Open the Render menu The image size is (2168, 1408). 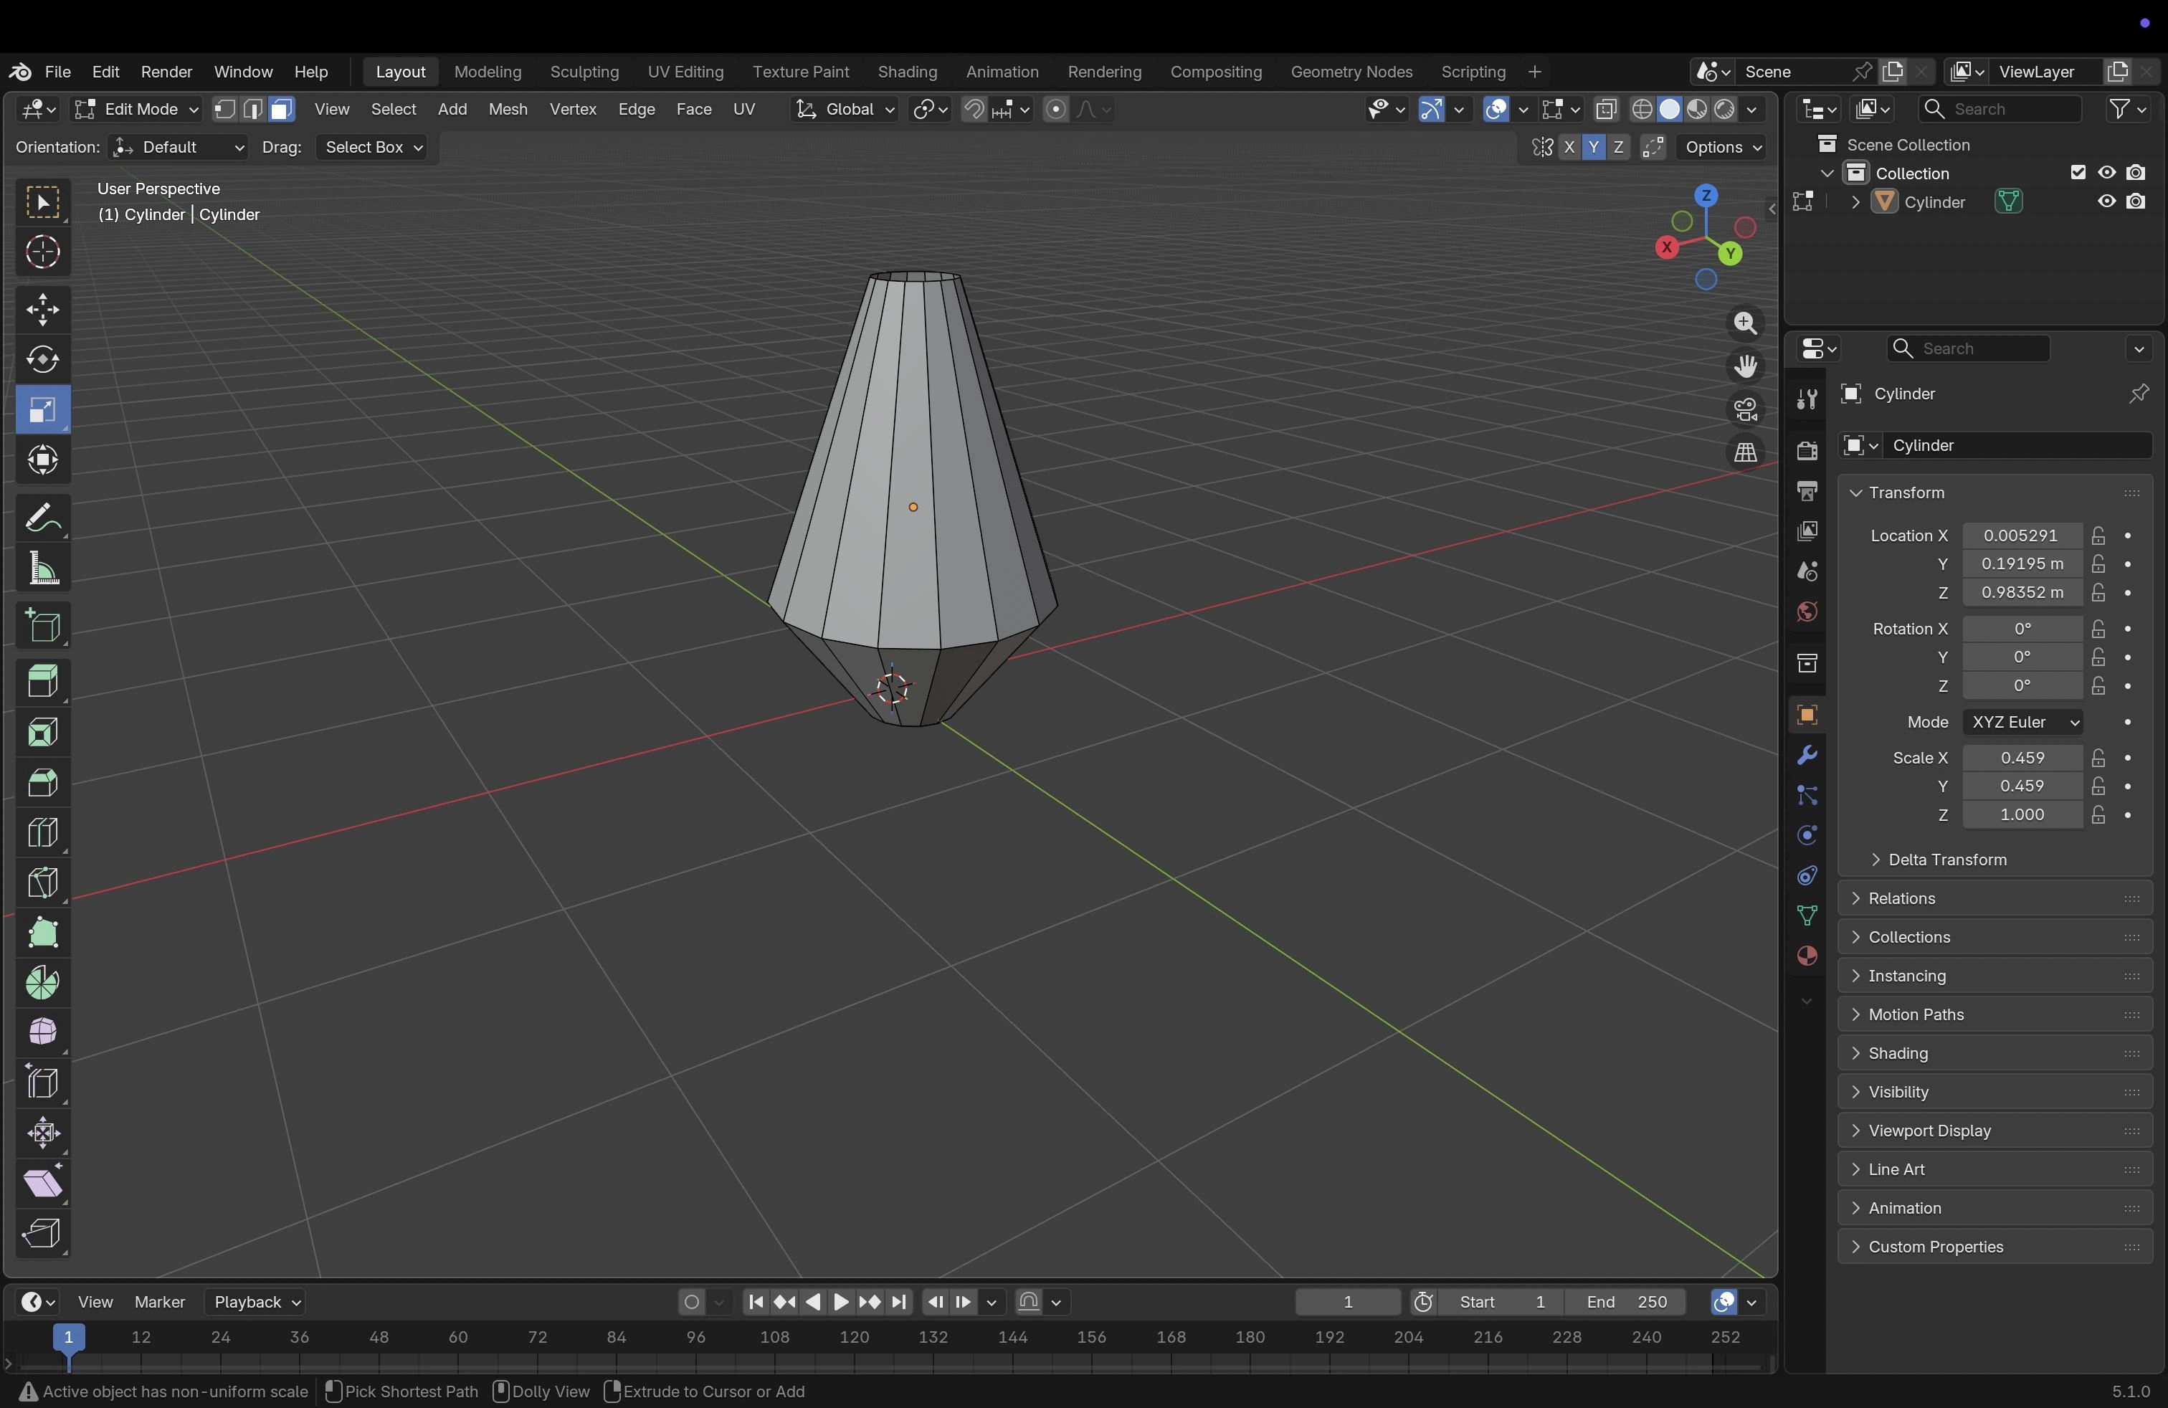coord(166,72)
